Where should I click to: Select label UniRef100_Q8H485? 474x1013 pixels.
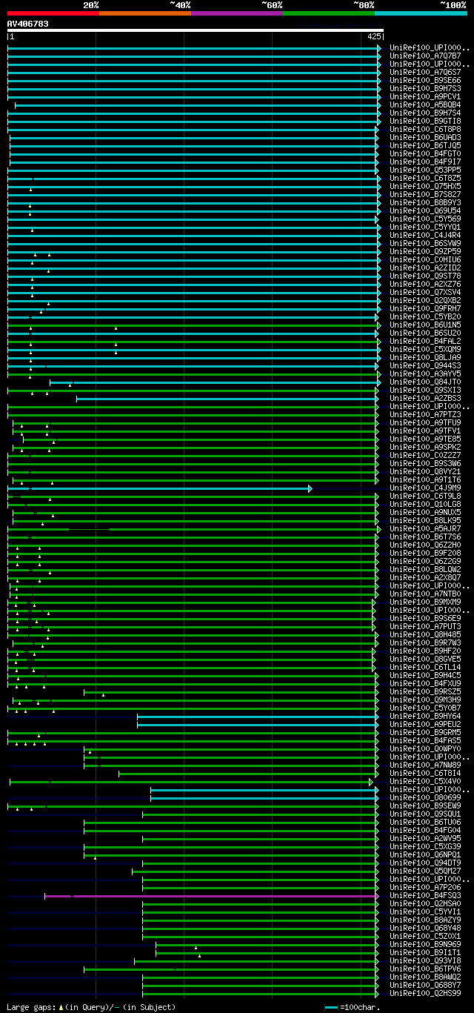tap(425, 635)
